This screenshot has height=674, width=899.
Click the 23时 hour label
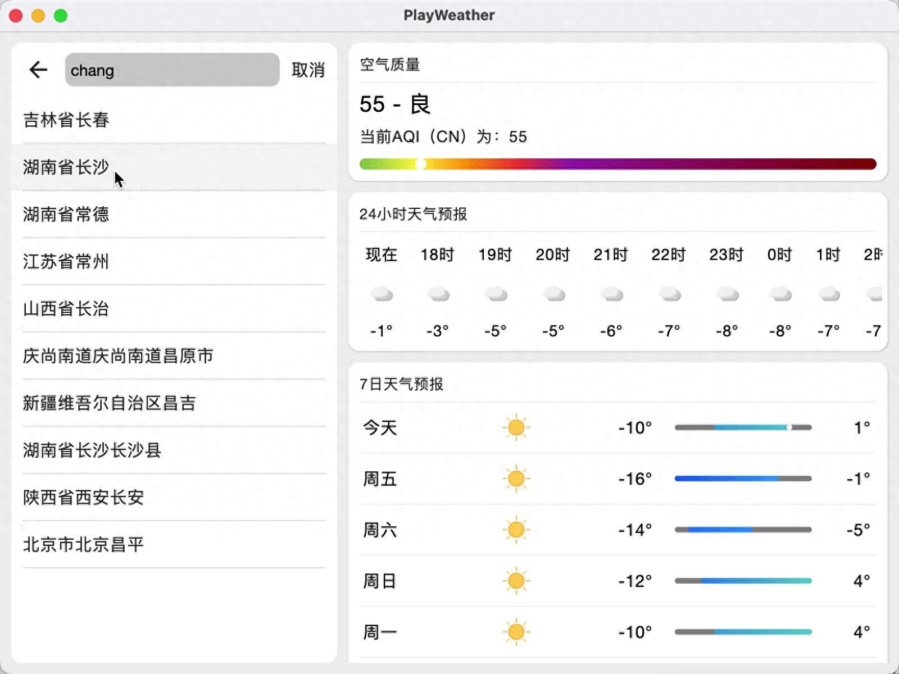727,254
